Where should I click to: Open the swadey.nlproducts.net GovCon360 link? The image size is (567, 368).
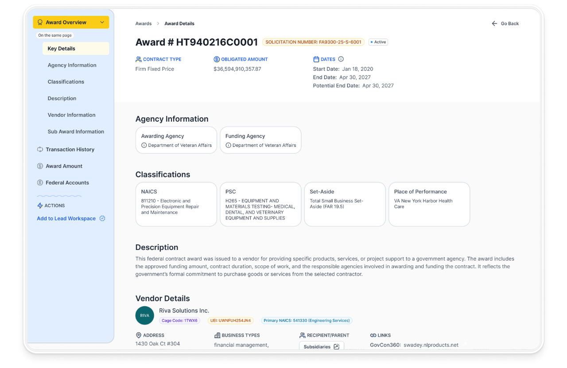431,345
